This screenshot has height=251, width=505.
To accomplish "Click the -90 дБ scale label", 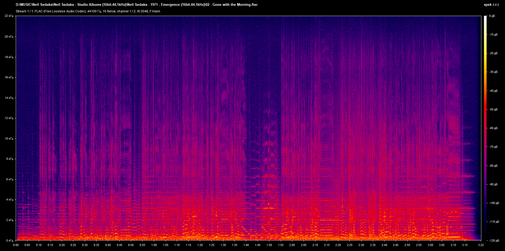I will (x=493, y=185).
